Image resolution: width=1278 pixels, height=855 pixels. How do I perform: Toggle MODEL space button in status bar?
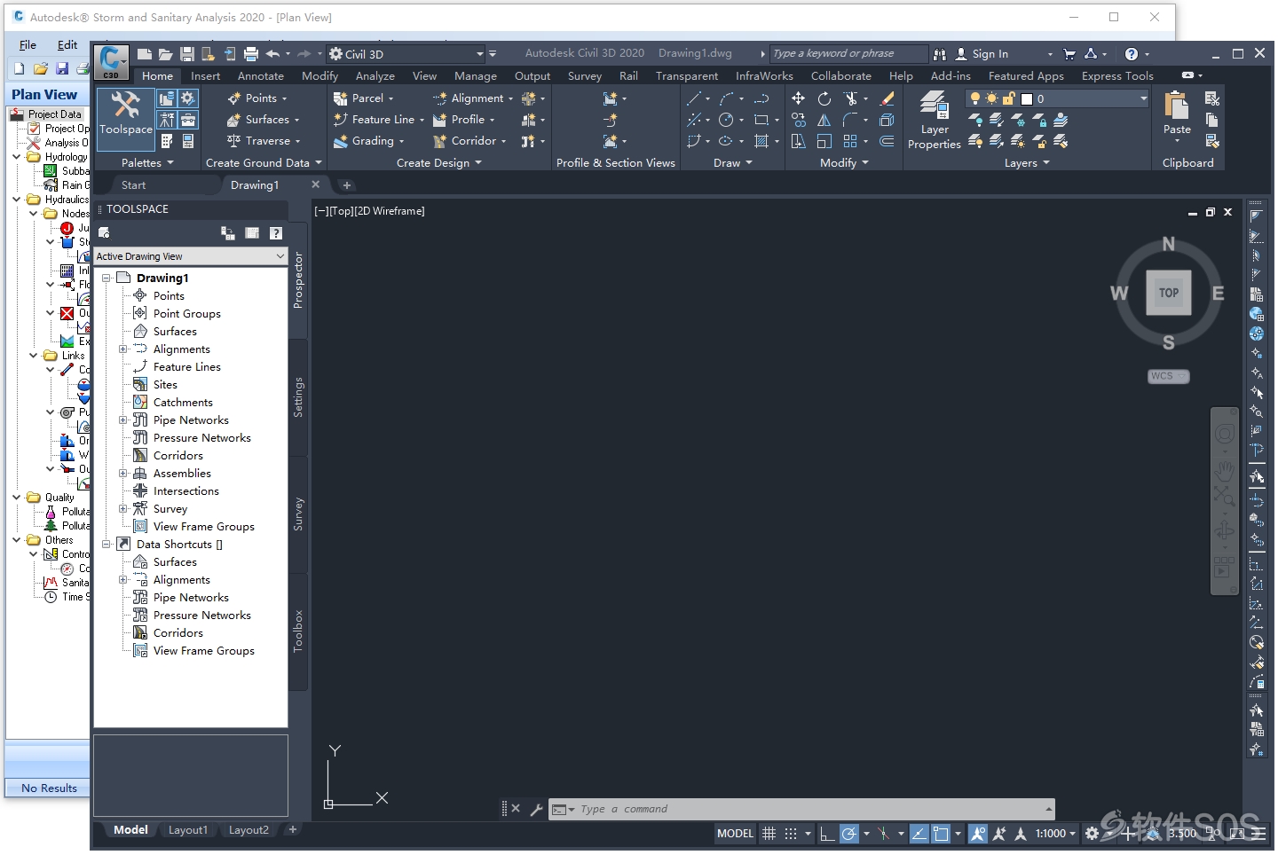pos(735,834)
